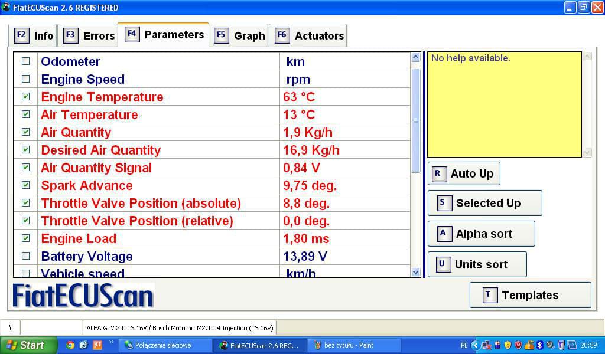Expand hidden system tray icons arrow
The width and height of the screenshot is (605, 354).
click(476, 345)
